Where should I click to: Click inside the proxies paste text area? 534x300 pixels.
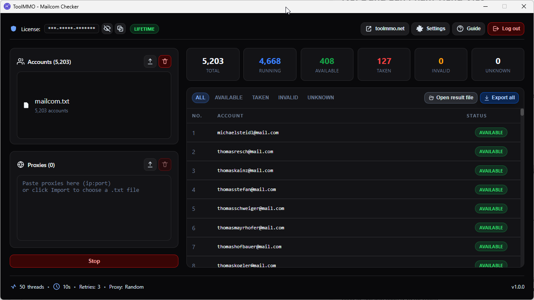tap(94, 208)
